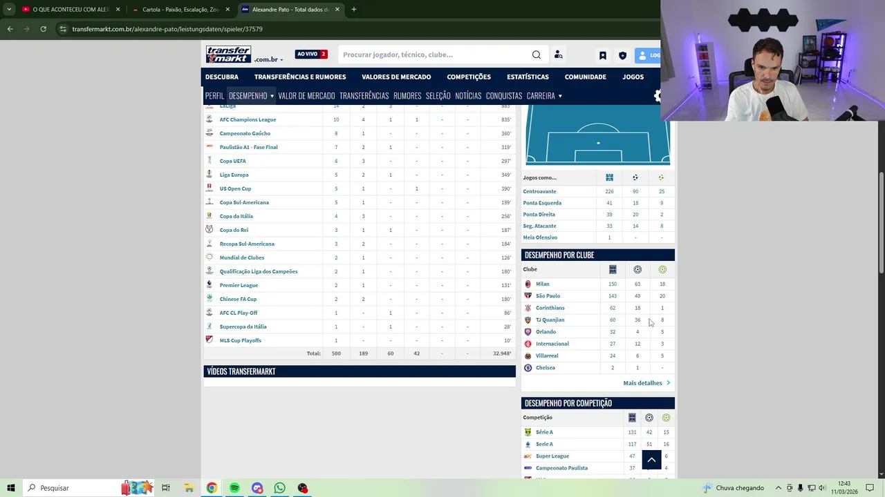Viewport: 885px width, 497px height.
Task: Click the Milan club crest icon
Action: [x=528, y=284]
